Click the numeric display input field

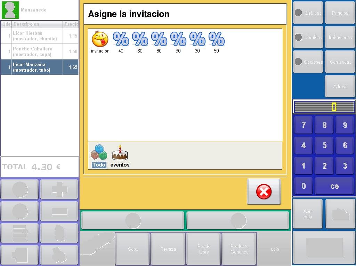tap(324, 107)
